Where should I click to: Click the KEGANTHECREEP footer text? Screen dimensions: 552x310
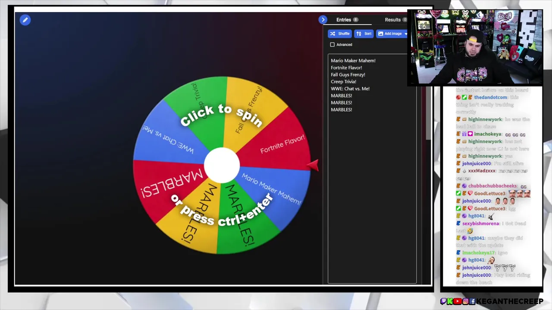pos(510,301)
